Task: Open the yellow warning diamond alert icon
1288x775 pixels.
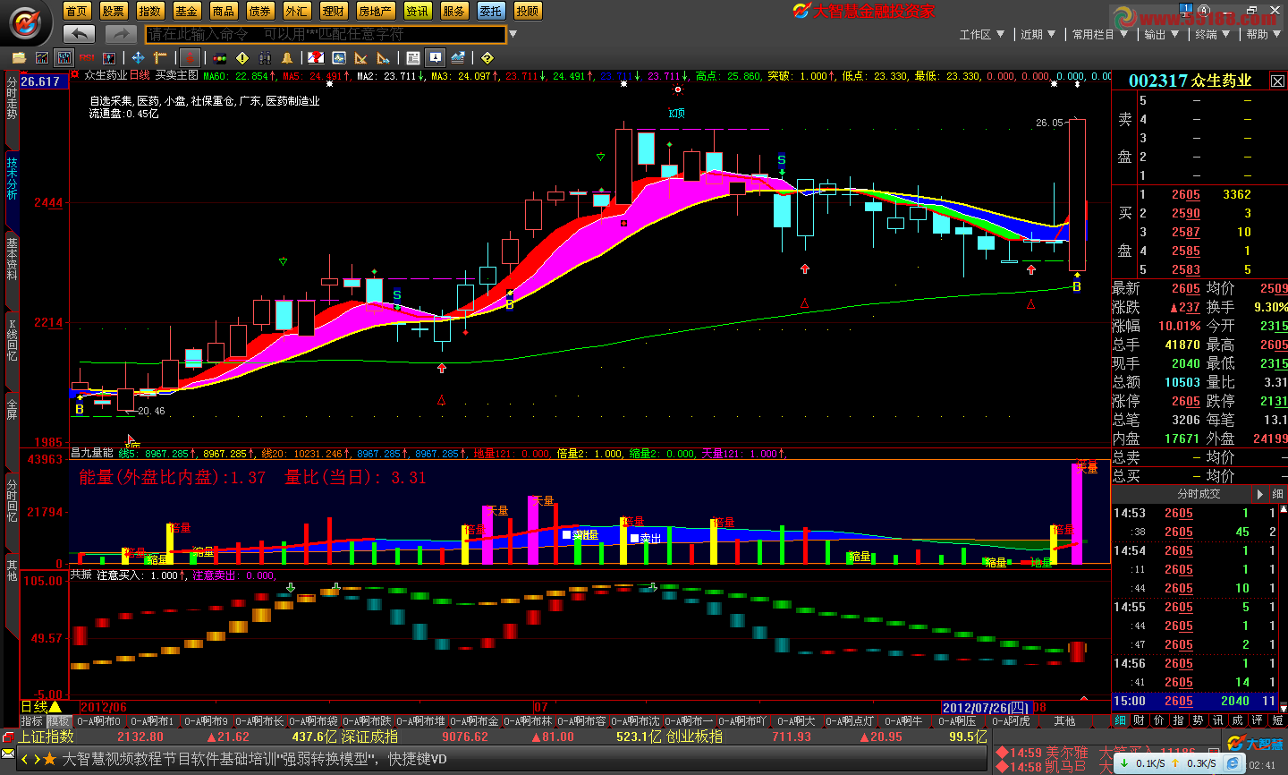Action: (242, 57)
